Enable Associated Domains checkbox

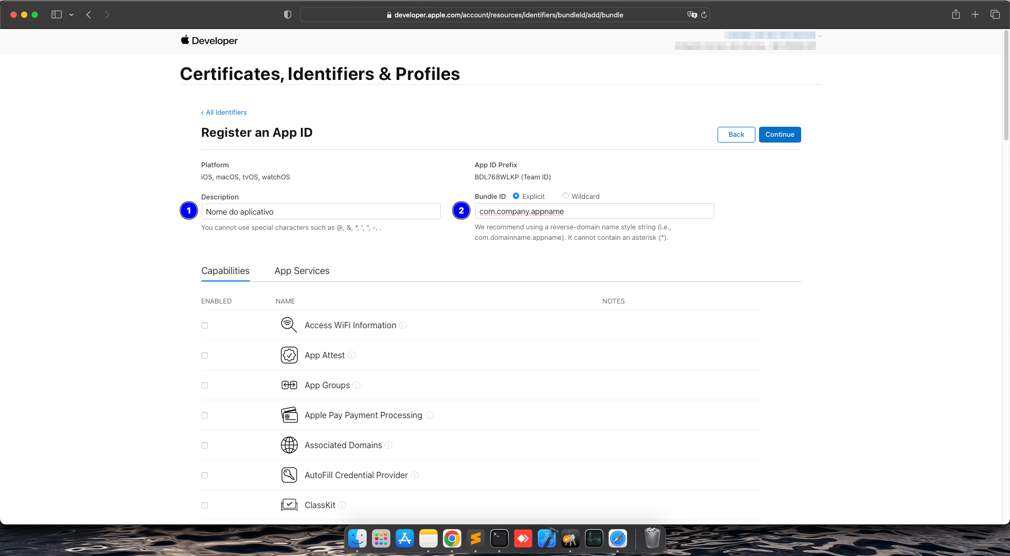[205, 446]
